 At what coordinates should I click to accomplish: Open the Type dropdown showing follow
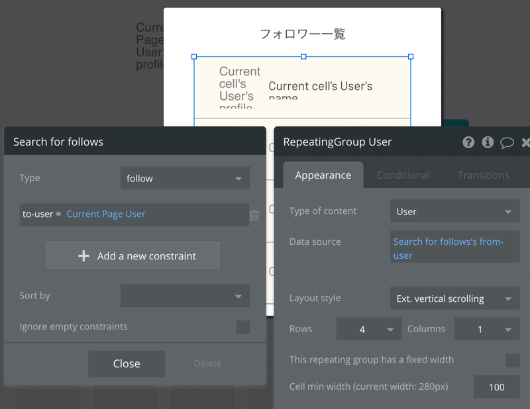coord(185,178)
